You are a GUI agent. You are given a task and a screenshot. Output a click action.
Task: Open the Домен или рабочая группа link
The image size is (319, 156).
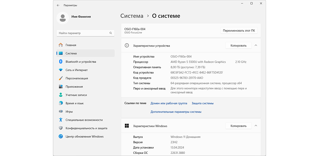169,103
